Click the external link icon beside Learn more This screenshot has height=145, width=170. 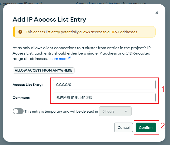click(x=69, y=58)
